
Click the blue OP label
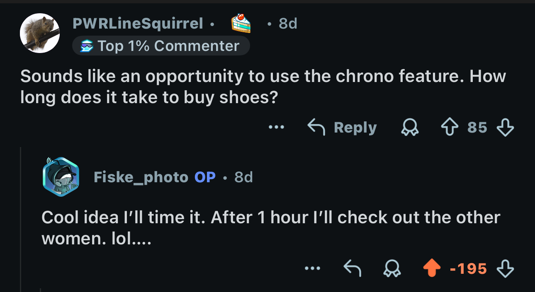click(x=205, y=177)
